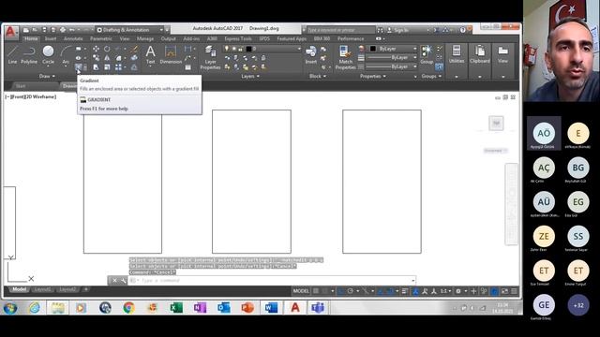This screenshot has width=600, height=337.
Task: Open Excel from the taskbar
Action: point(176,308)
